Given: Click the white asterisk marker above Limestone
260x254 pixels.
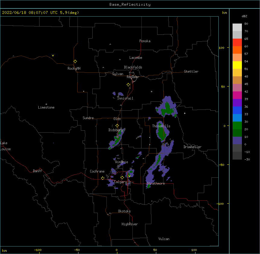Looking at the screenshot, I should tap(46, 104).
